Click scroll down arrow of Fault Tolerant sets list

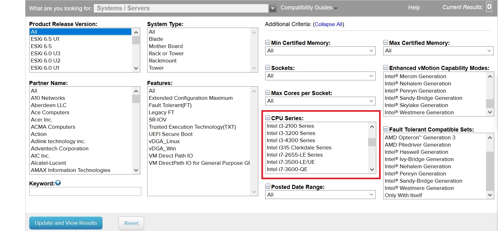click(x=490, y=195)
